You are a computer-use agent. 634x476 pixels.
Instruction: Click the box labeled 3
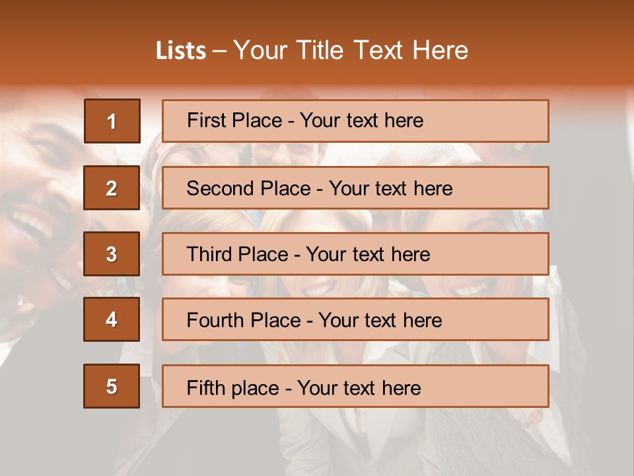coord(112,254)
